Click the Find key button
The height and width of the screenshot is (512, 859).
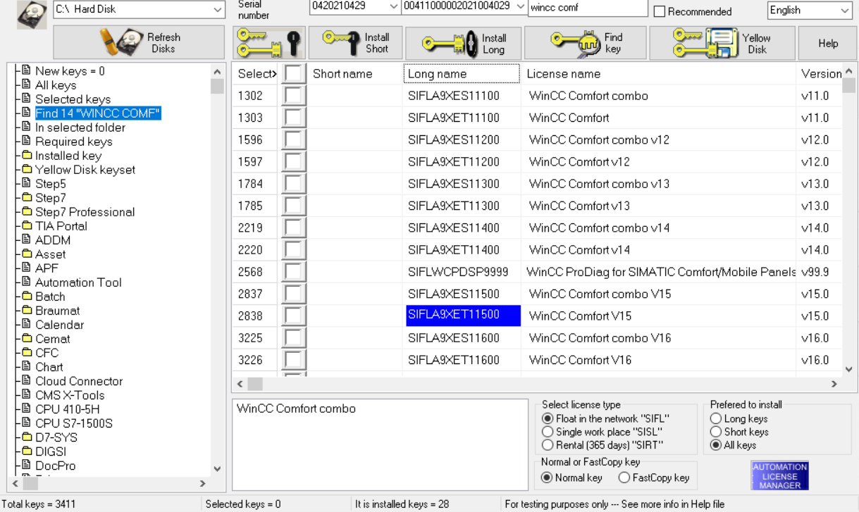586,43
